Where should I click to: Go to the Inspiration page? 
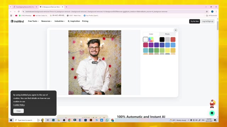pyautogui.click(x=74, y=21)
